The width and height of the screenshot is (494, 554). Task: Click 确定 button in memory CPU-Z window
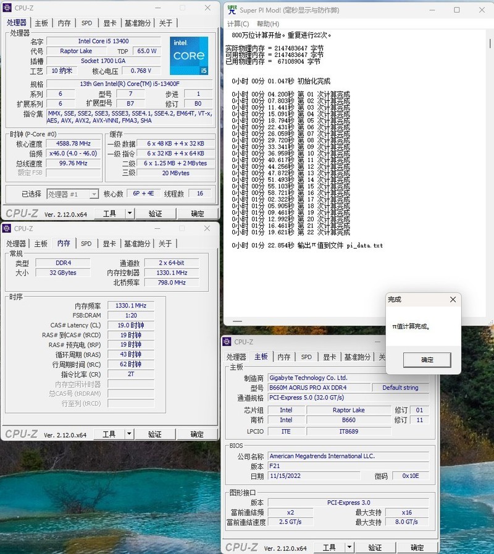(197, 434)
